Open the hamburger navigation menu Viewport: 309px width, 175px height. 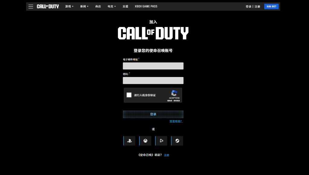(x=31, y=7)
